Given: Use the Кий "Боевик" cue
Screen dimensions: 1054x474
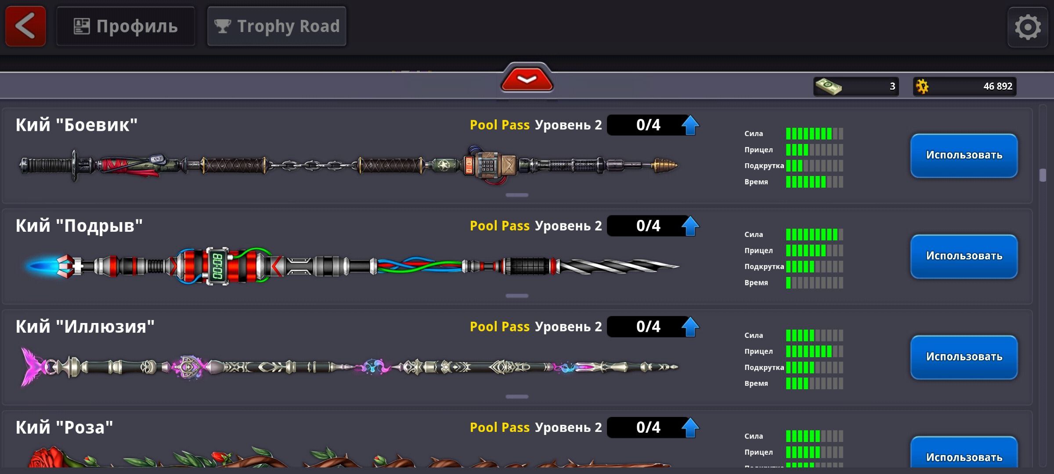Looking at the screenshot, I should [x=964, y=155].
